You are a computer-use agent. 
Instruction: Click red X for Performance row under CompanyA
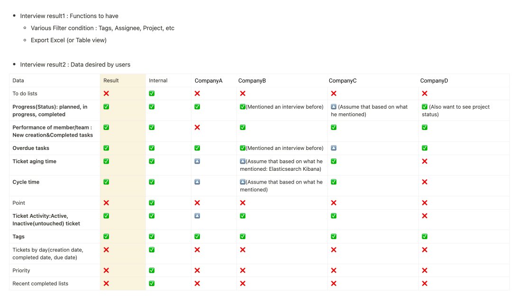[x=197, y=127]
